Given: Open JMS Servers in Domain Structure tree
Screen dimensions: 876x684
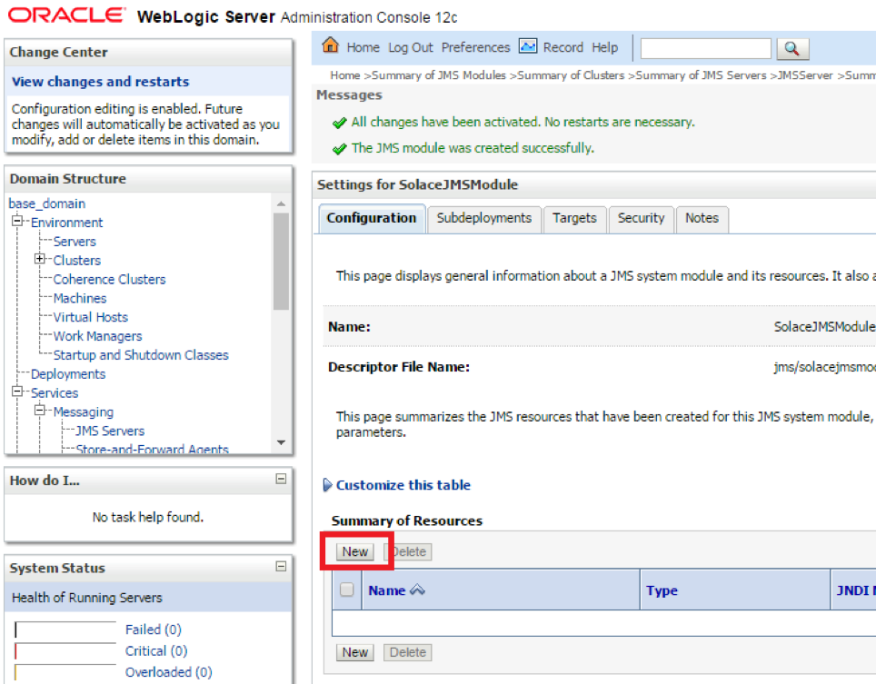Looking at the screenshot, I should [x=110, y=431].
